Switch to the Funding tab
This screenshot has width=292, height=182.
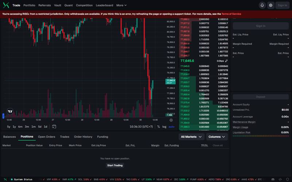pyautogui.click(x=103, y=137)
